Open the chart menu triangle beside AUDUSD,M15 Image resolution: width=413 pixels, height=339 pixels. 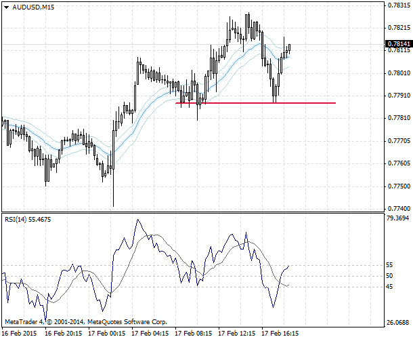(x=7, y=7)
